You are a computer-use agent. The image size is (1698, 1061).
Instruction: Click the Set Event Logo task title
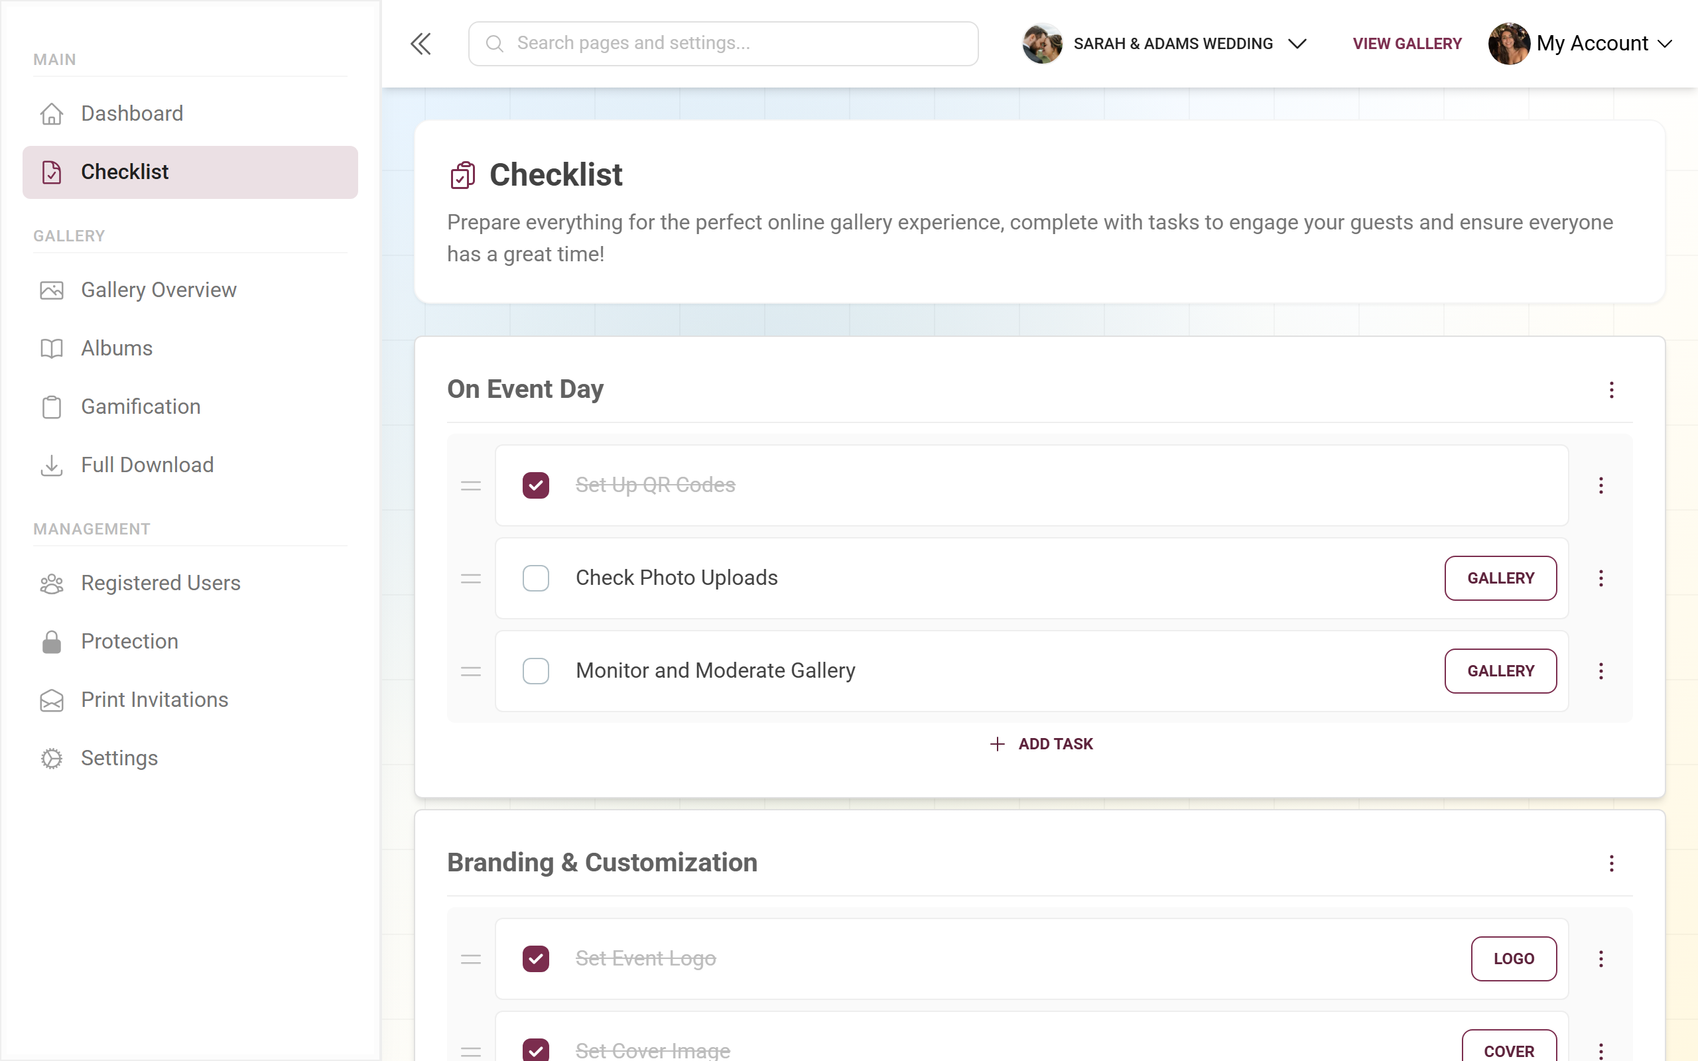pyautogui.click(x=645, y=960)
